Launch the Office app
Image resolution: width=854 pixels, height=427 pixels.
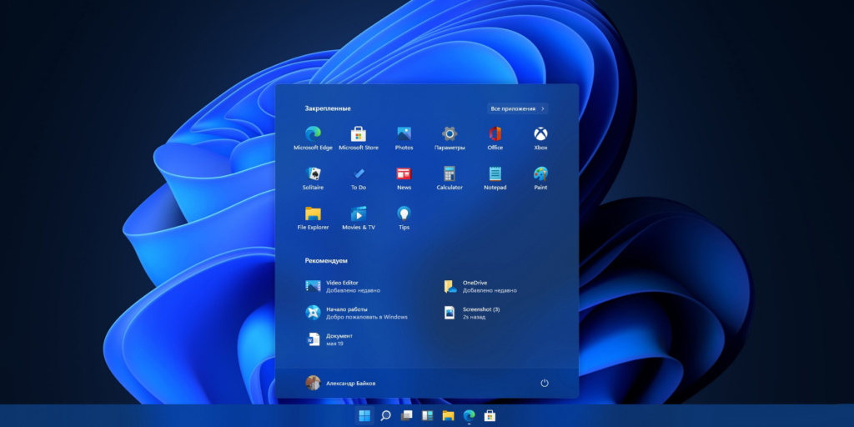[x=495, y=138]
